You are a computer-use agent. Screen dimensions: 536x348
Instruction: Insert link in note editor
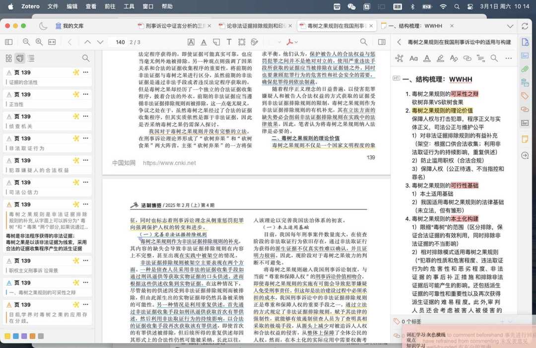[x=467, y=58]
